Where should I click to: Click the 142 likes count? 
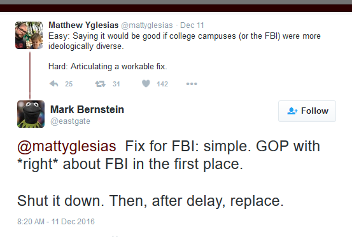click(x=162, y=84)
